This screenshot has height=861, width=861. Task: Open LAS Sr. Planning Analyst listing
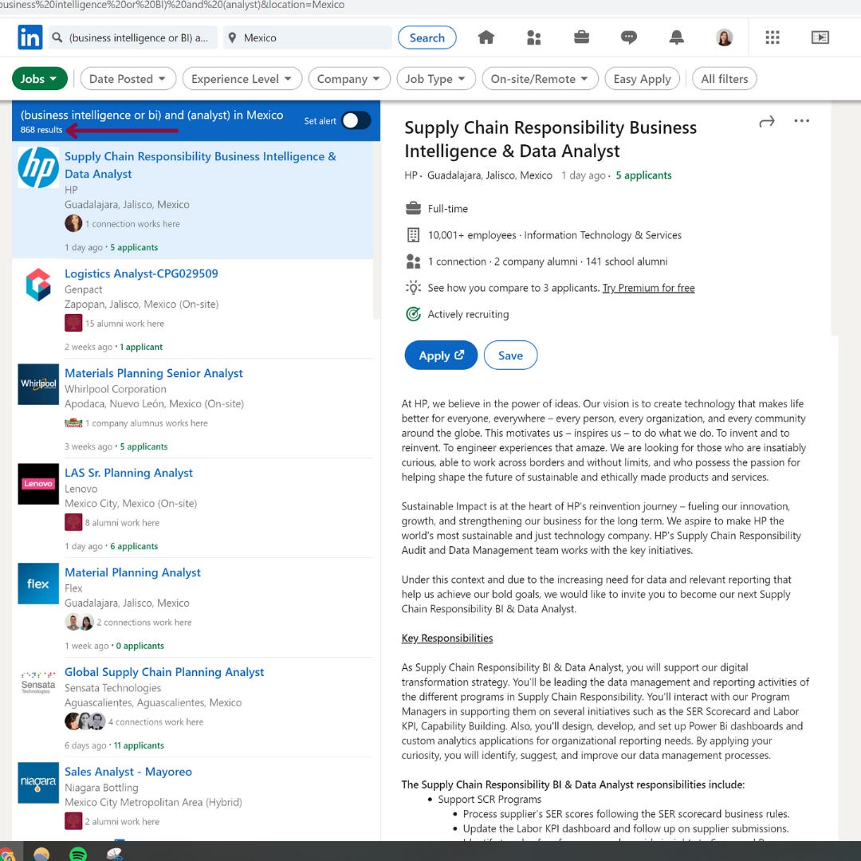click(128, 473)
